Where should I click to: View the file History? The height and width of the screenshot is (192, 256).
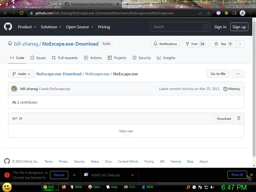coord(231,89)
